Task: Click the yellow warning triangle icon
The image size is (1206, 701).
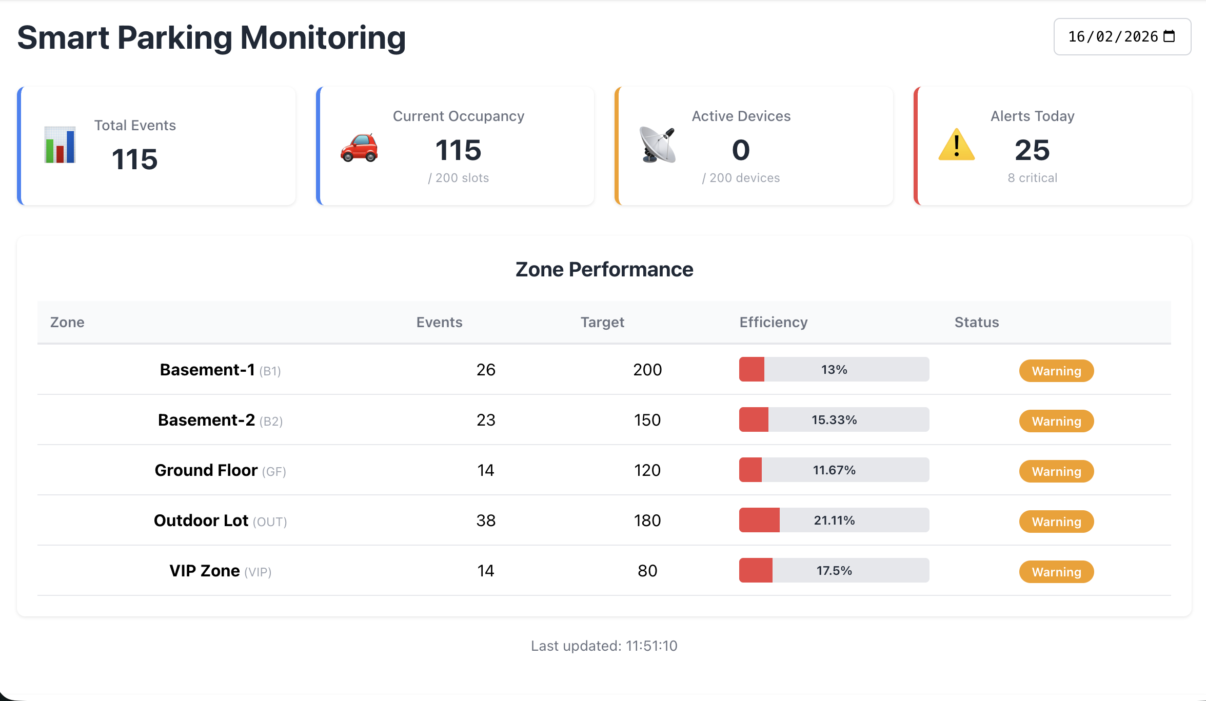Action: tap(956, 145)
